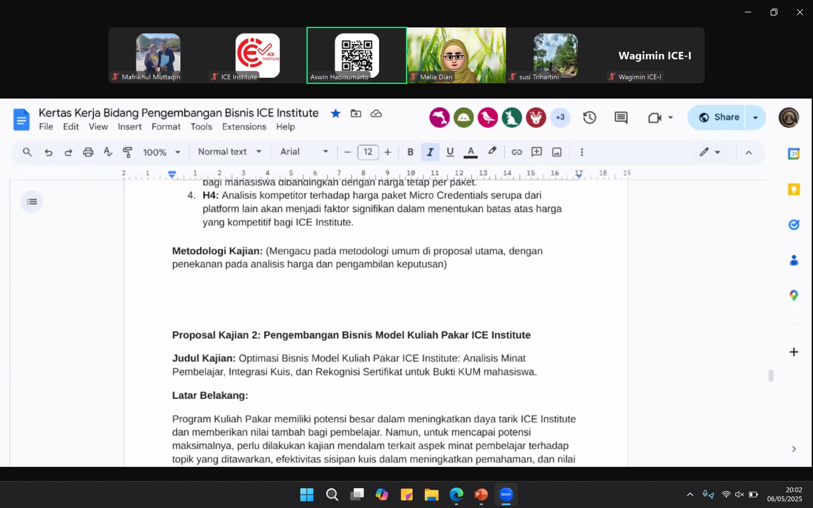
Task: Open the Share options dropdown arrow
Action: [x=756, y=117]
